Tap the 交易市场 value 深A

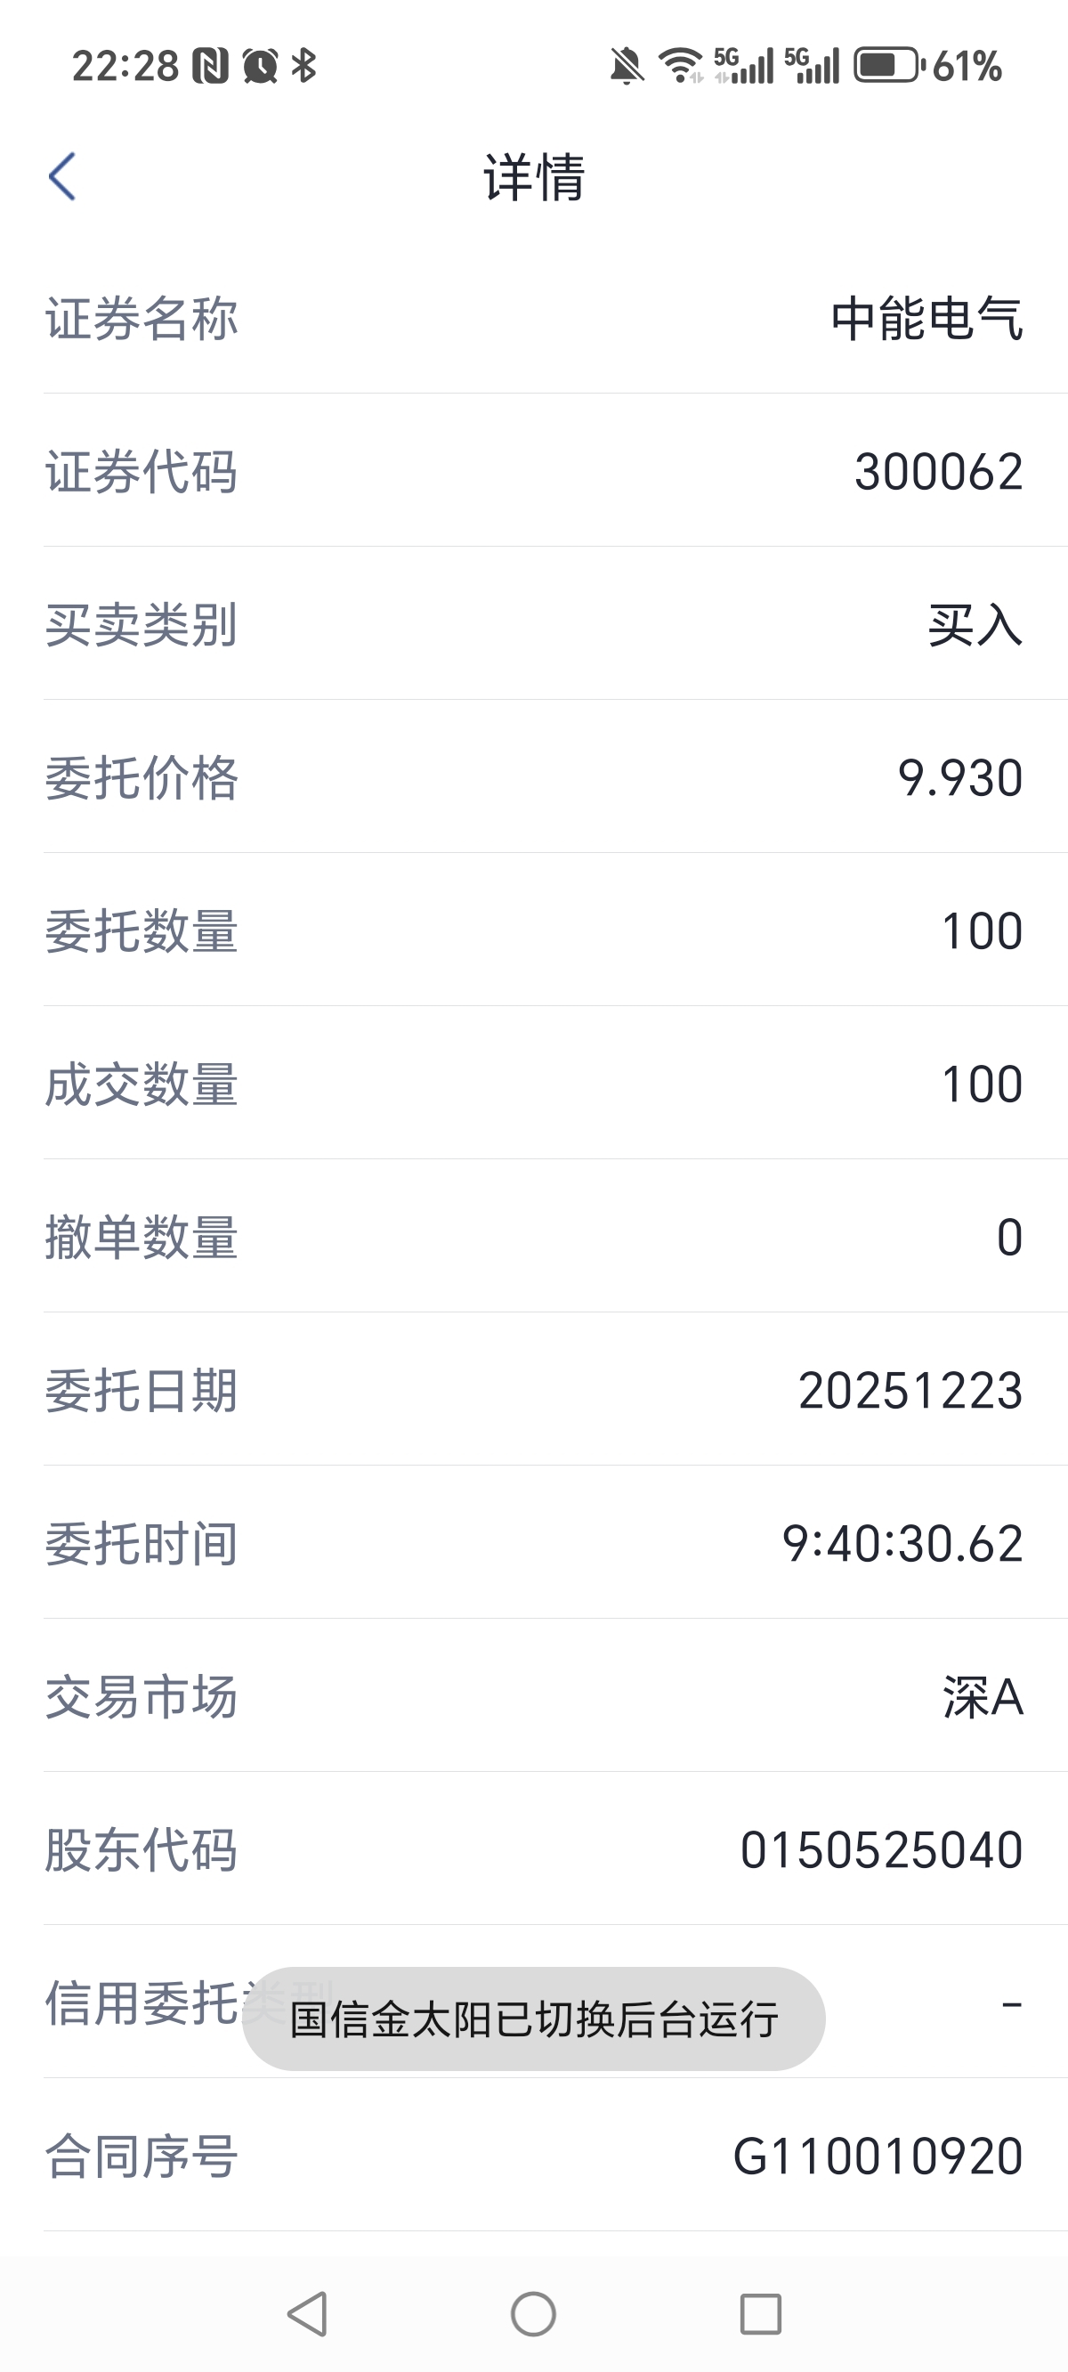(x=983, y=1697)
